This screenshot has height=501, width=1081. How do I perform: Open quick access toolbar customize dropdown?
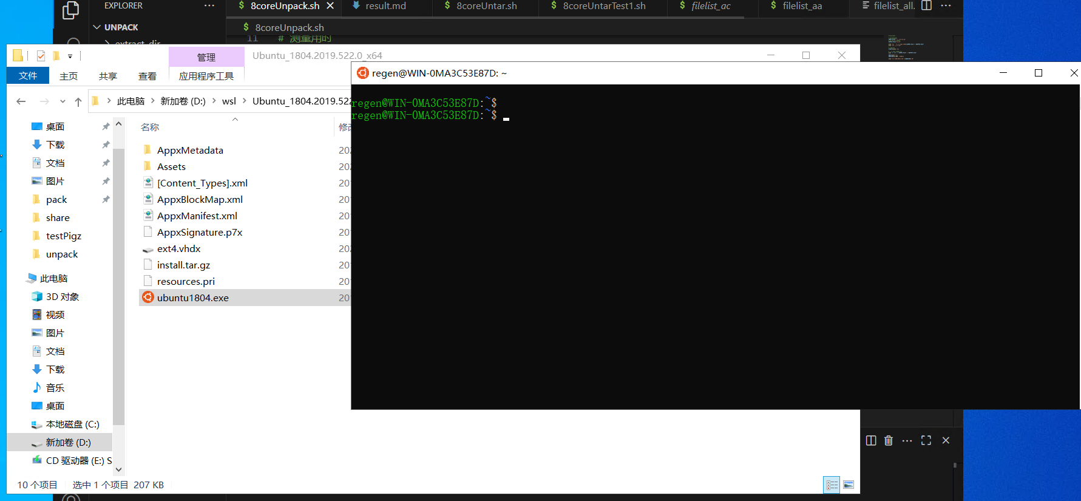pyautogui.click(x=70, y=56)
